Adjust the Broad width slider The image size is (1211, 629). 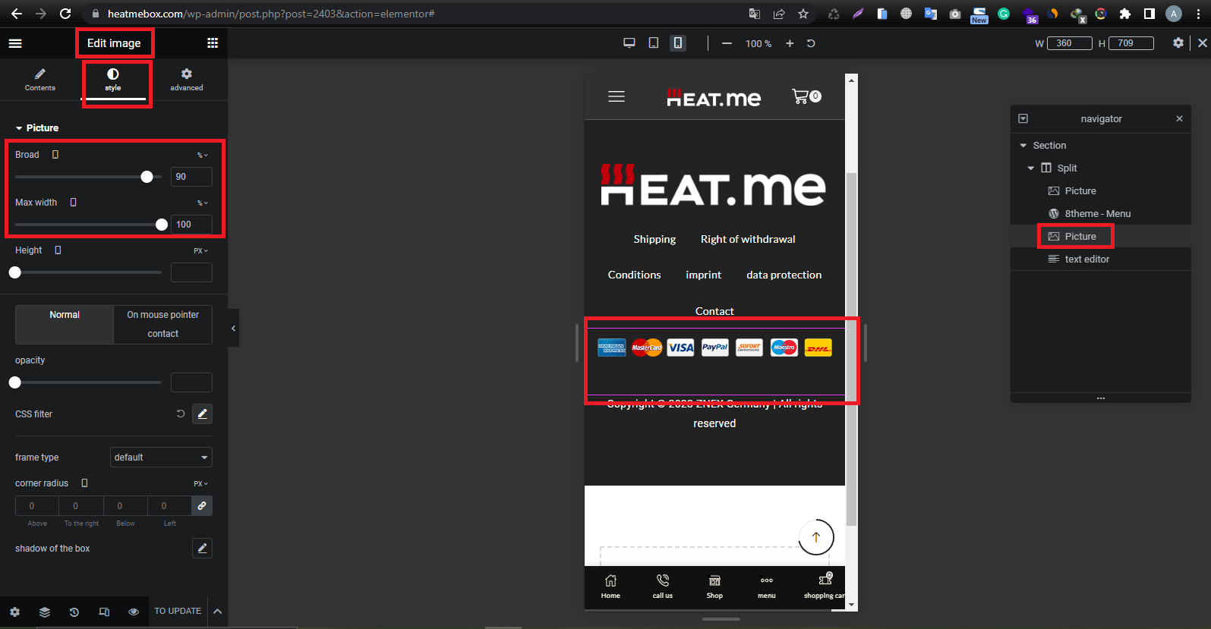pyautogui.click(x=88, y=177)
